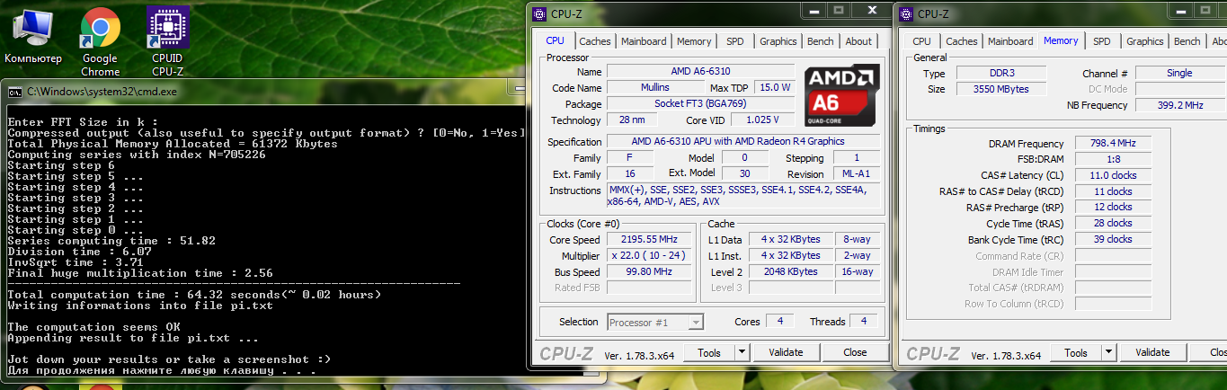Image resolution: width=1227 pixels, height=390 pixels.
Task: Expand Tools dropdown arrow in second CPU-Z window
Action: pos(1108,352)
